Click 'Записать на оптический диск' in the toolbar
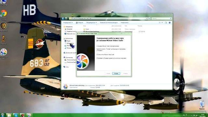The image size is (208, 117). pos(109,23)
